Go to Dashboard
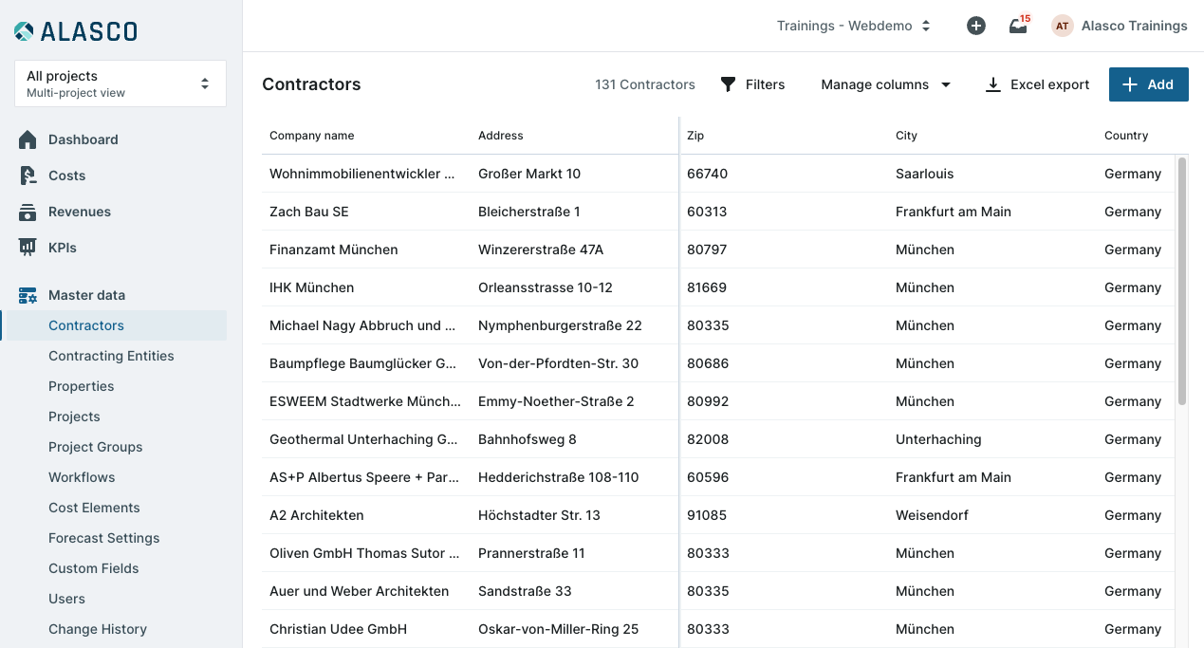 [x=83, y=139]
